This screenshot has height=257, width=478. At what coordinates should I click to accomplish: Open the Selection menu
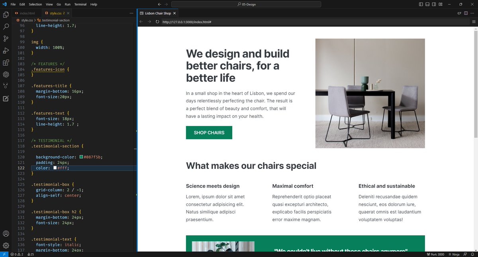pos(35,4)
